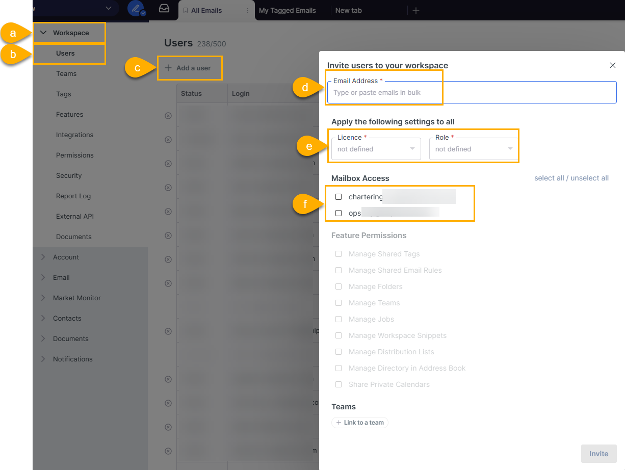This screenshot has height=470, width=625.
Task: Switch to My Tagged Emails tab
Action: [x=287, y=11]
